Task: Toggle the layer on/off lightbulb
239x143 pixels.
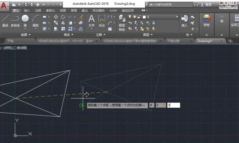Action: (x=130, y=17)
